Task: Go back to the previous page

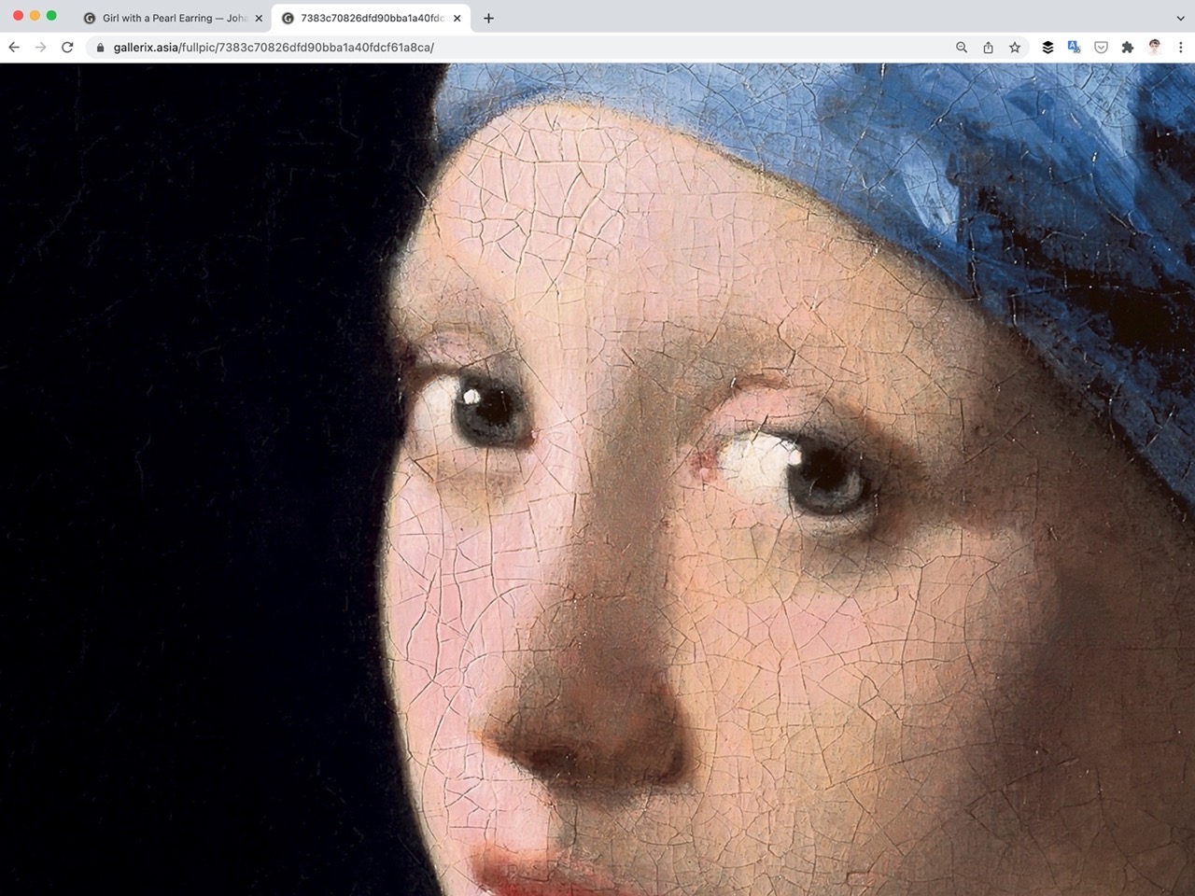Action: click(x=14, y=48)
